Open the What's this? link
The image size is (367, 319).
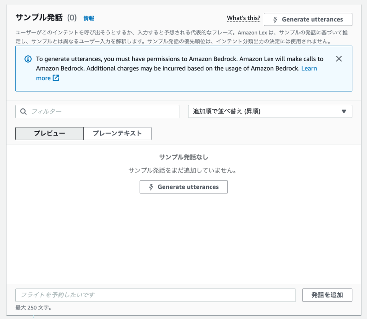(244, 18)
